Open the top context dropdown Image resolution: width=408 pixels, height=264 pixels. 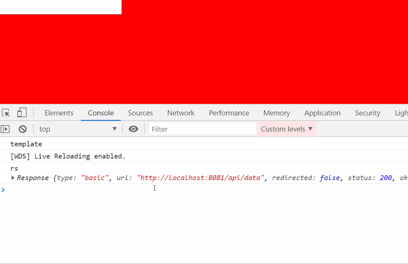point(78,129)
